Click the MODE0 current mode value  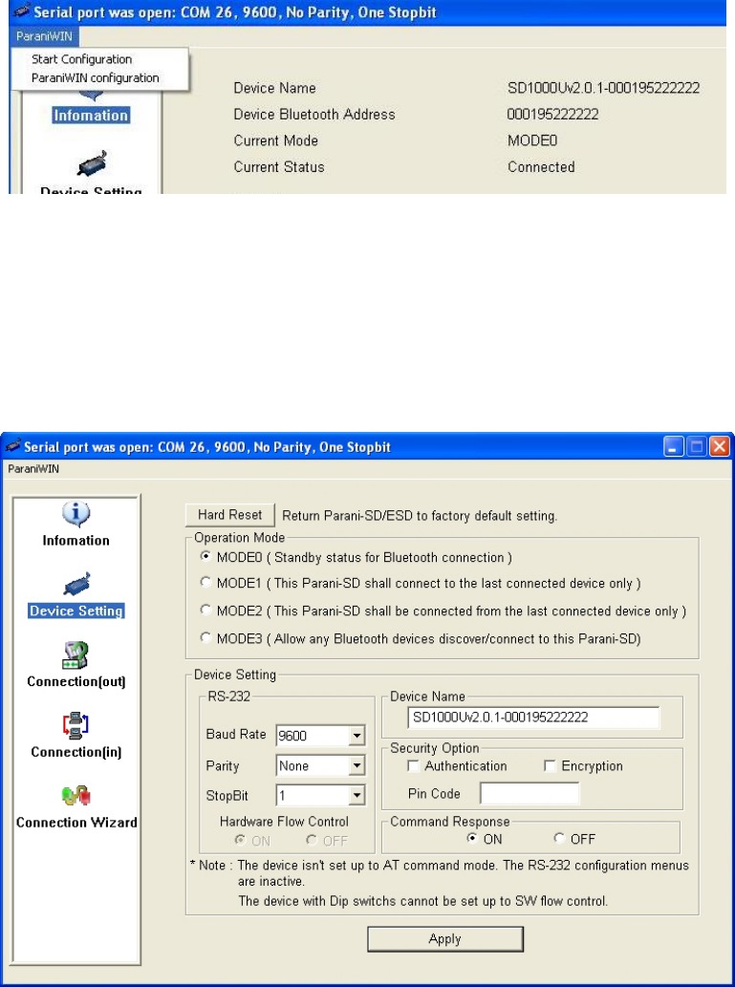click(x=532, y=141)
